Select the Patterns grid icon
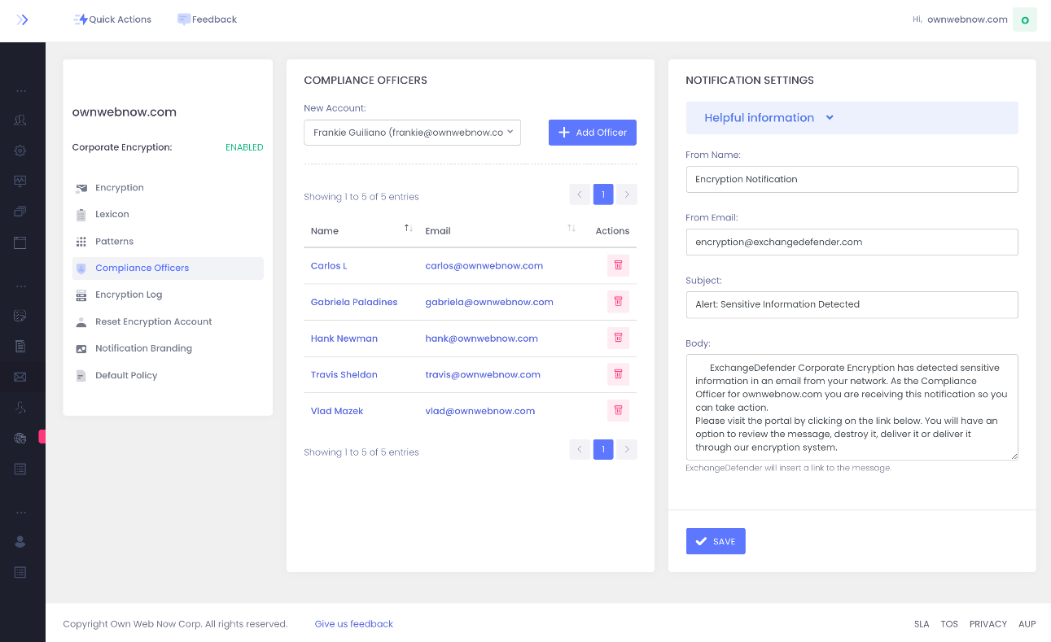The image size is (1051, 642). coord(81,241)
